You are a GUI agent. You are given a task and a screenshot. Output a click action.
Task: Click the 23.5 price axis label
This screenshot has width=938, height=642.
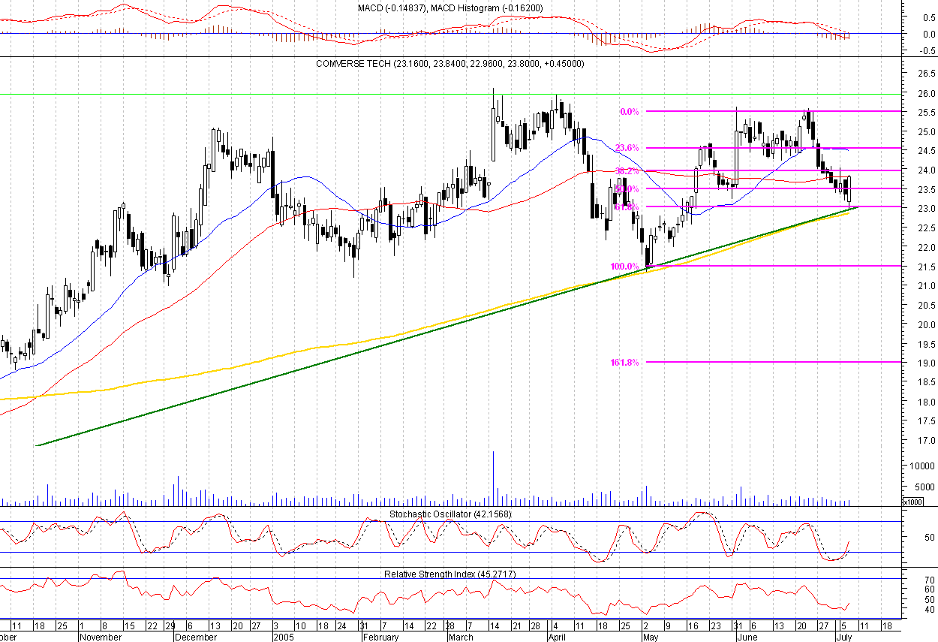coord(925,190)
